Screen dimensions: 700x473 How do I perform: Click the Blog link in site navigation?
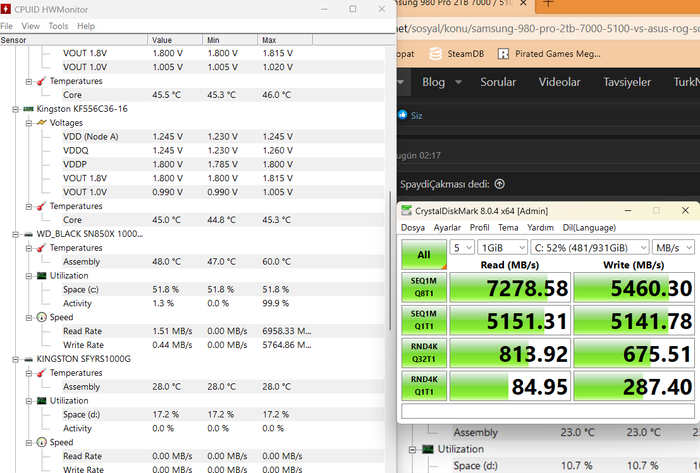[x=434, y=82]
